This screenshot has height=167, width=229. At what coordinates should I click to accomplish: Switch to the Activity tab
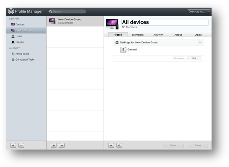(158, 35)
